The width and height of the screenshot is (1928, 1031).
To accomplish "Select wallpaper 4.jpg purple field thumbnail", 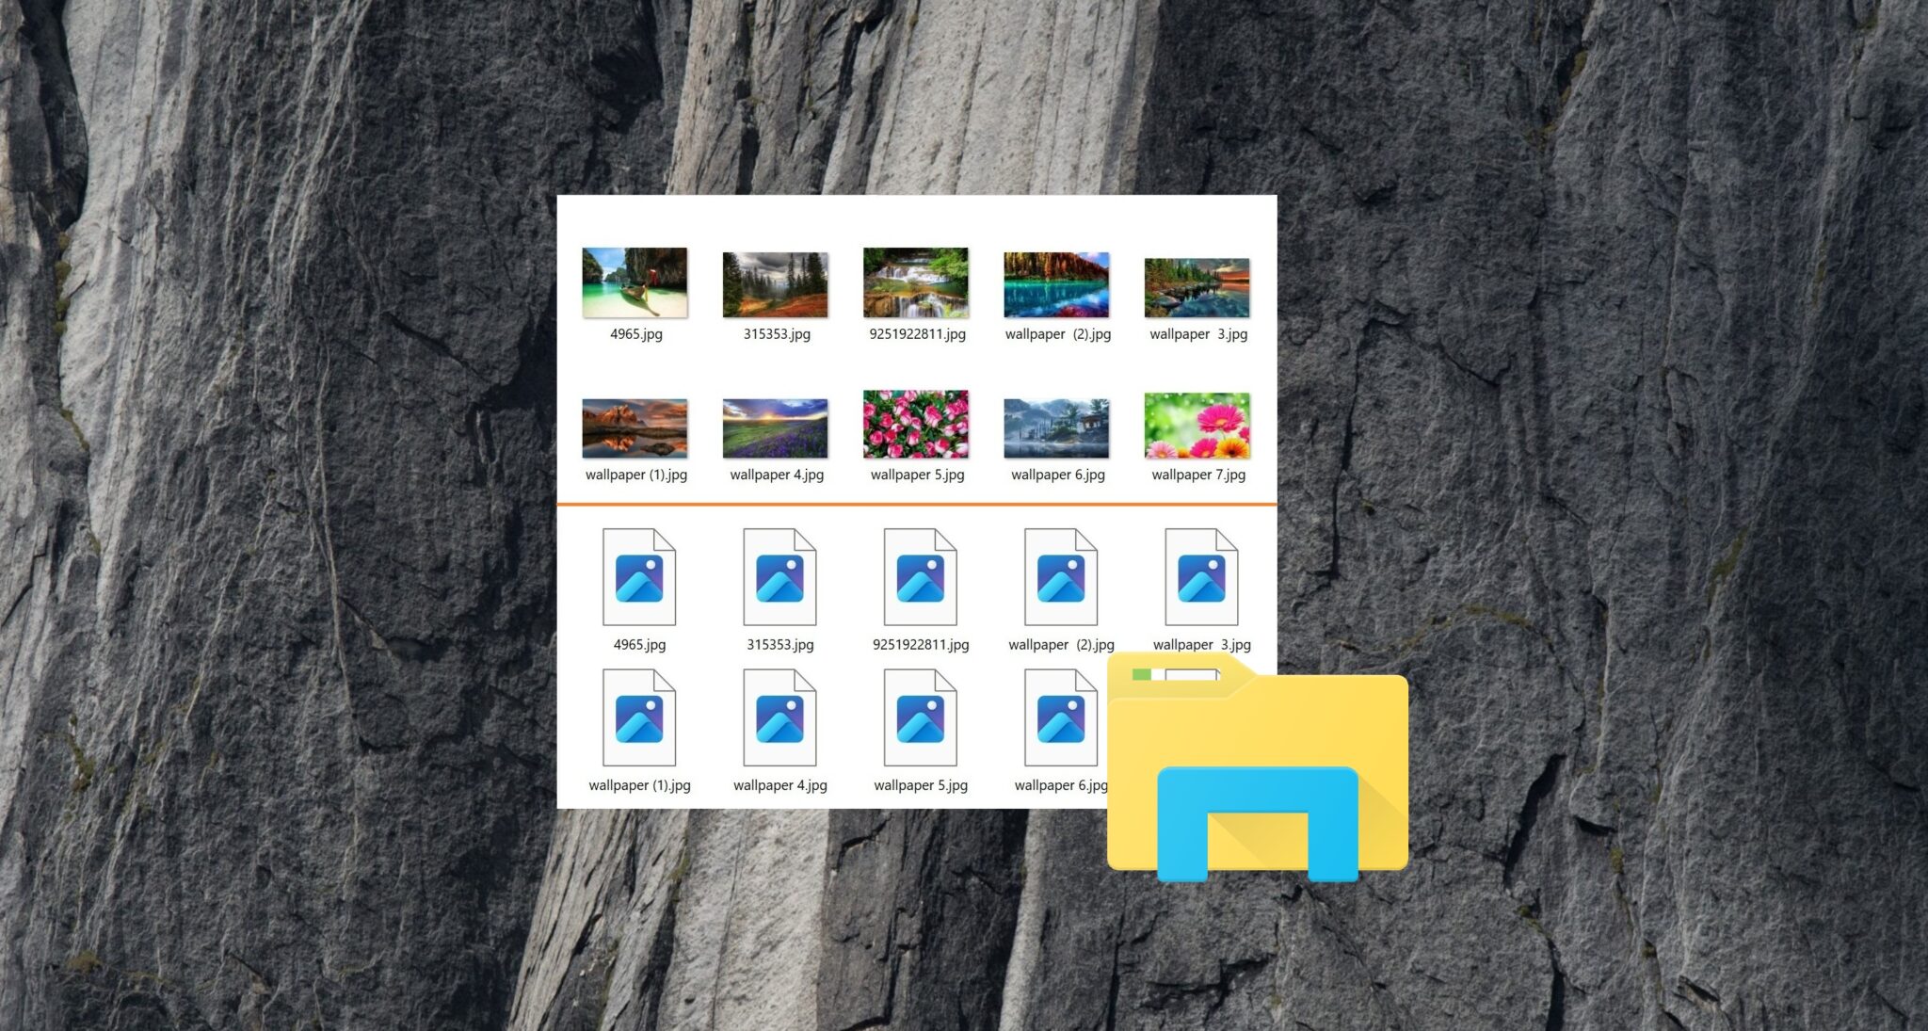I will pos(775,427).
